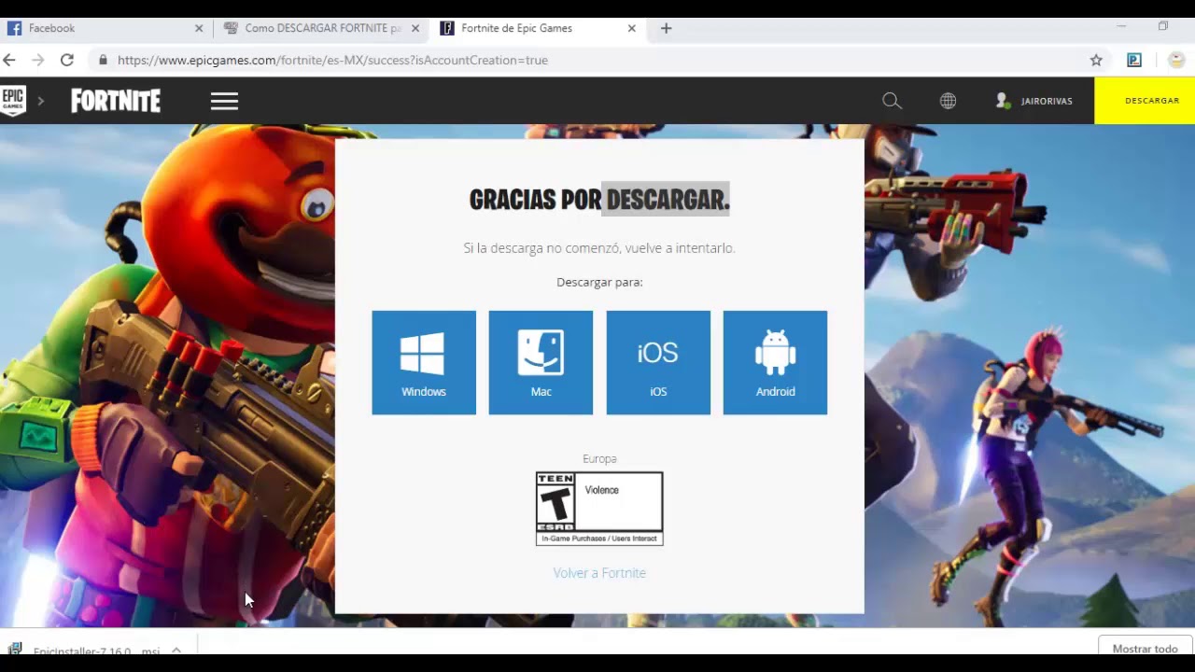Reload the current page

[67, 60]
